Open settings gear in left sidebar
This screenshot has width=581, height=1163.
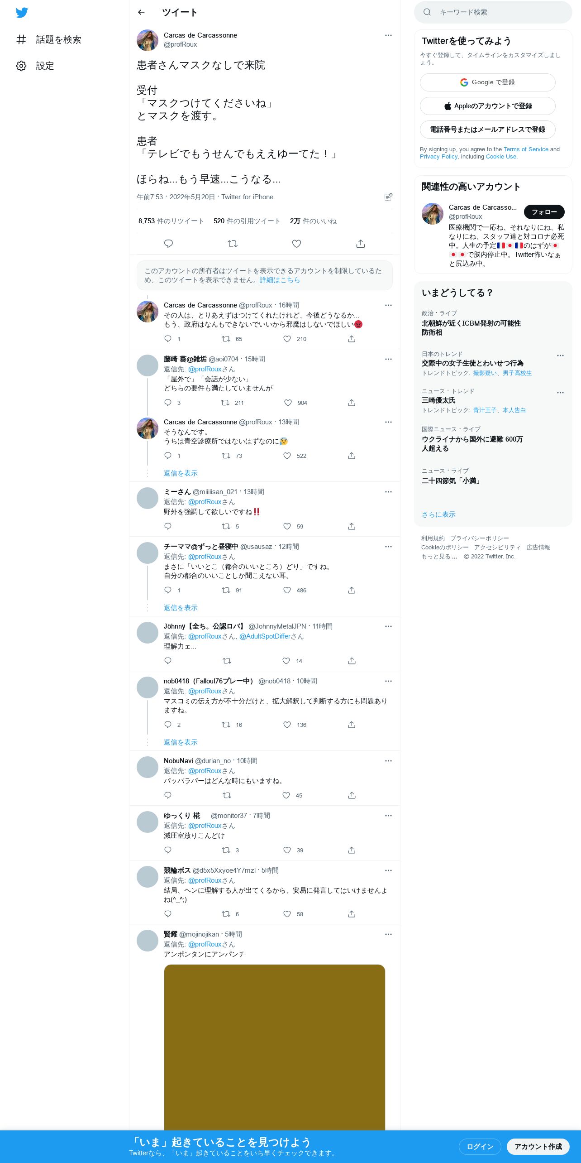pos(21,66)
